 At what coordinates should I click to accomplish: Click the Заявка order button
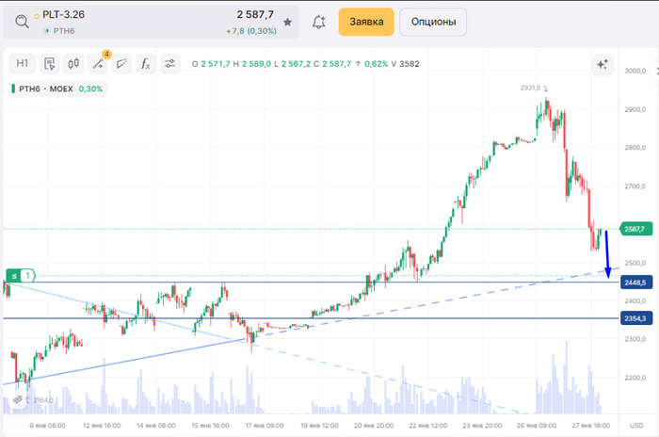click(x=366, y=22)
